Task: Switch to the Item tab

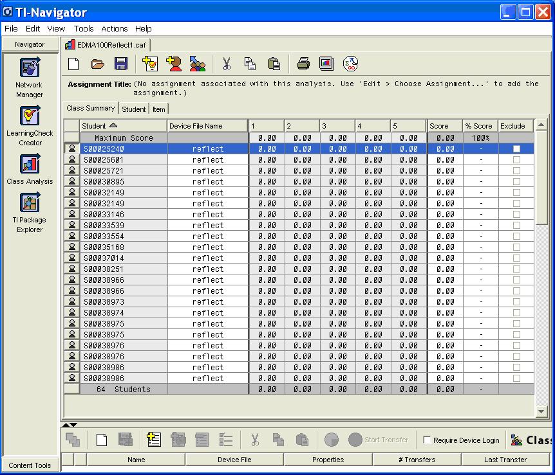Action: 158,109
